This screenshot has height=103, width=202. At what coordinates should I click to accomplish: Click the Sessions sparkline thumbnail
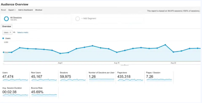point(73,80)
